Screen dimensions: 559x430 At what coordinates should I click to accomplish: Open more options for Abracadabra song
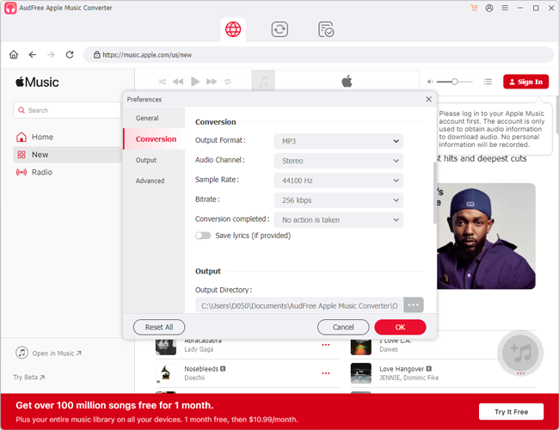click(x=326, y=345)
